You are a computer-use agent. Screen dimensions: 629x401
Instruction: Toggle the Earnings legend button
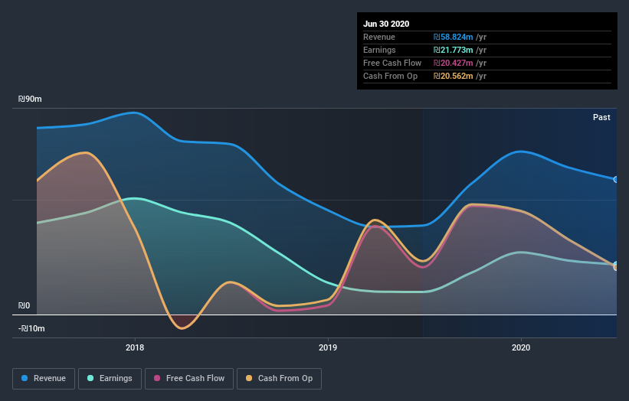tap(110, 378)
